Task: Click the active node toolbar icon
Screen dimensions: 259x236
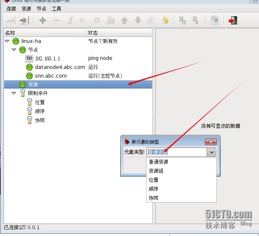Action: click(x=196, y=20)
